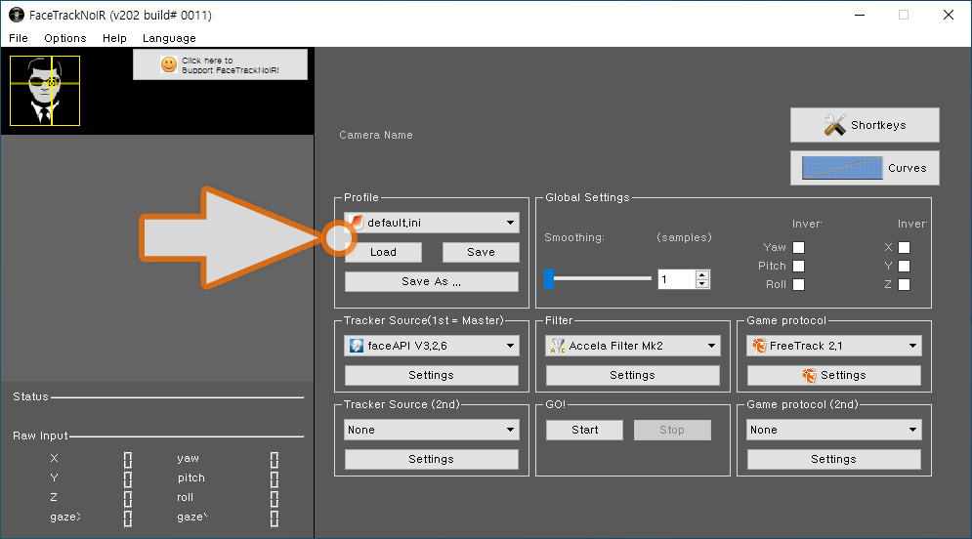Expand the FreeTrack 2.1 game protocol dropdown
Image resolution: width=972 pixels, height=539 pixels.
(x=913, y=346)
